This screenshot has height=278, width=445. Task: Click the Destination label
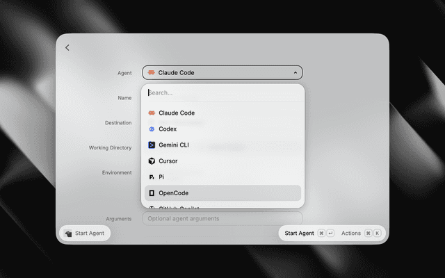point(118,123)
